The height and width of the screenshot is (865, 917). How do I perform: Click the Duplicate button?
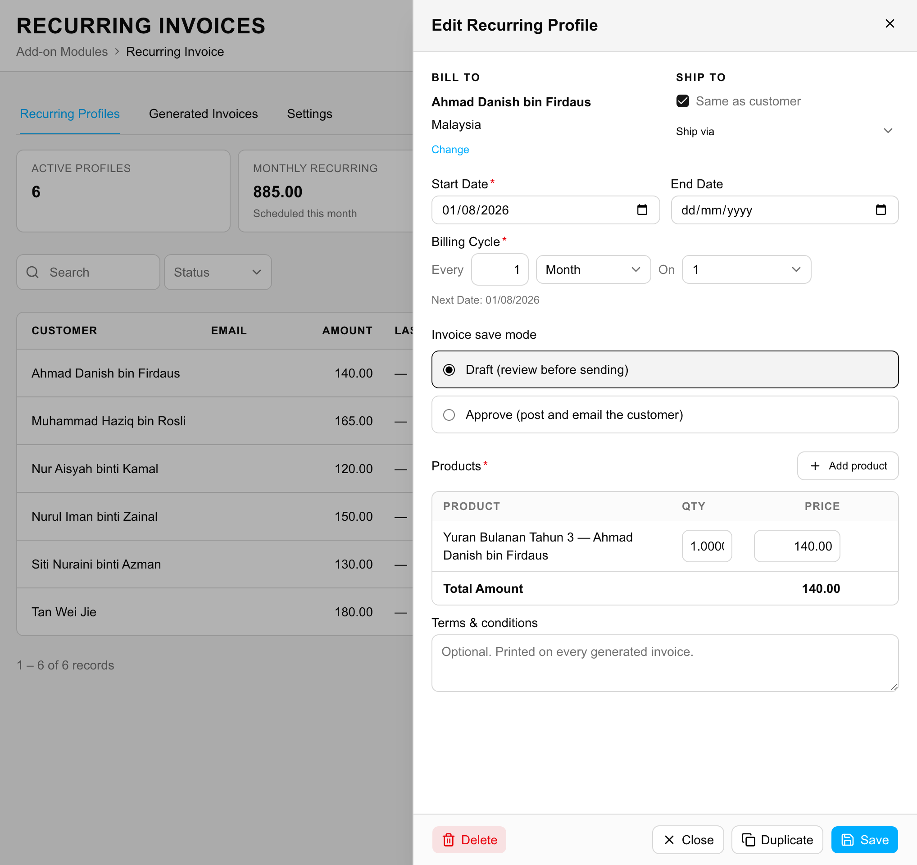coord(777,840)
